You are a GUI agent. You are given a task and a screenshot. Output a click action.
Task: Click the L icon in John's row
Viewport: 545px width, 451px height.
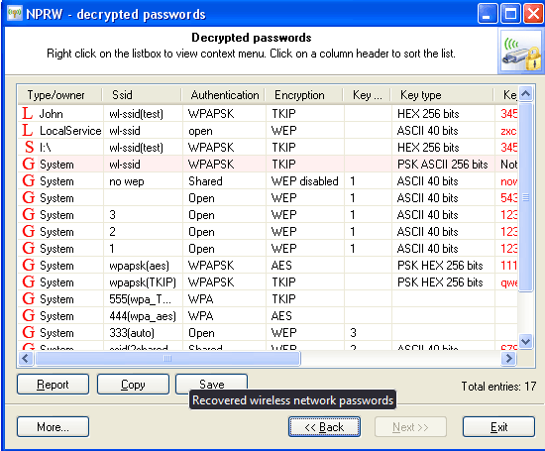click(x=27, y=113)
